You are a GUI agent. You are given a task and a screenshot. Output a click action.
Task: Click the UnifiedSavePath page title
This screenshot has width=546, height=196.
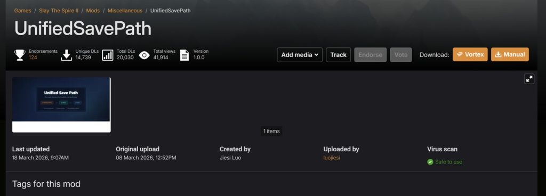[x=83, y=29]
